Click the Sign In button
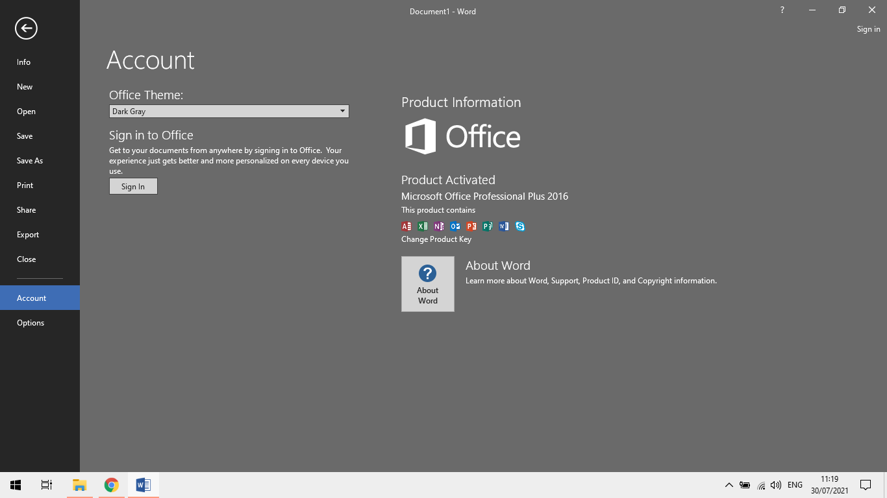 click(x=133, y=186)
